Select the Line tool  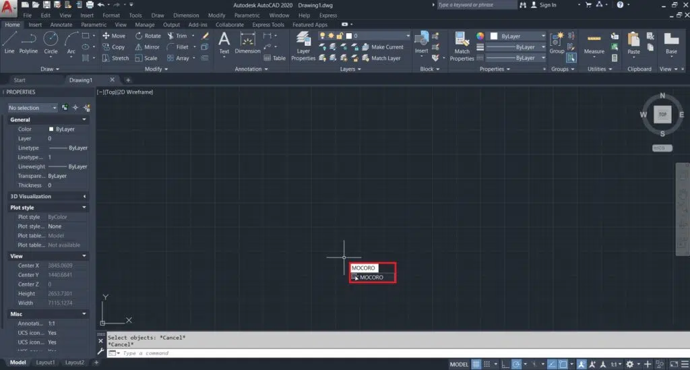9,42
